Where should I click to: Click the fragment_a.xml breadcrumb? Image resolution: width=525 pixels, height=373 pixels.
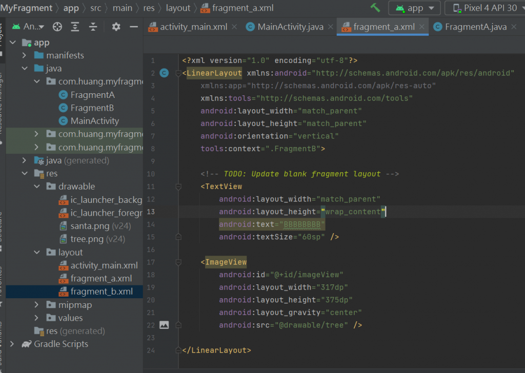237,8
